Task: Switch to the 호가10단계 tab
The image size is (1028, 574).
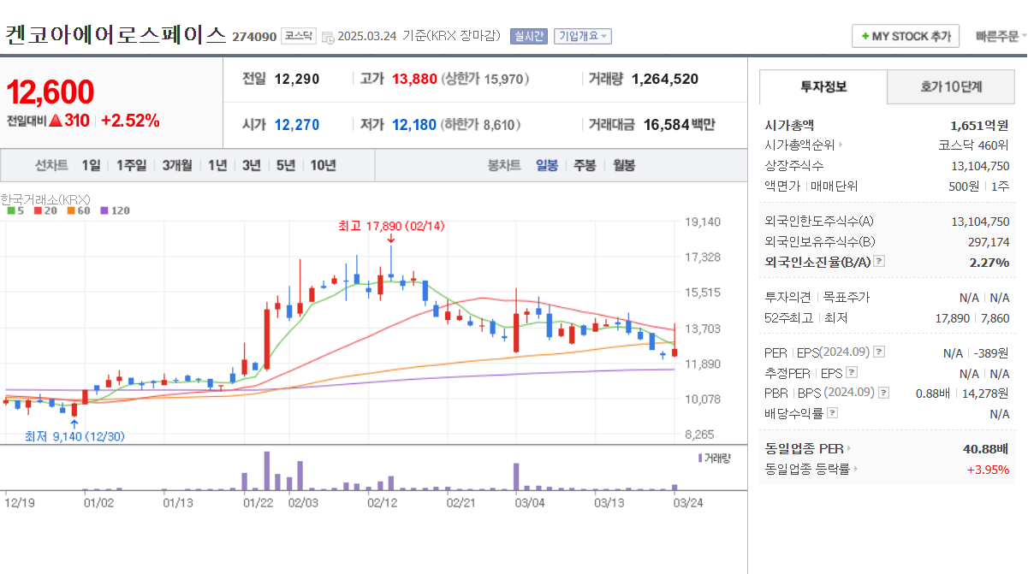Action: [951, 86]
